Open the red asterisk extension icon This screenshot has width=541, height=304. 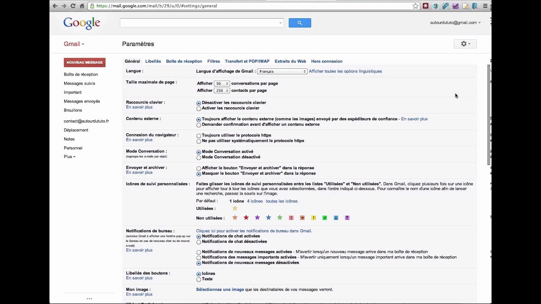click(x=426, y=6)
